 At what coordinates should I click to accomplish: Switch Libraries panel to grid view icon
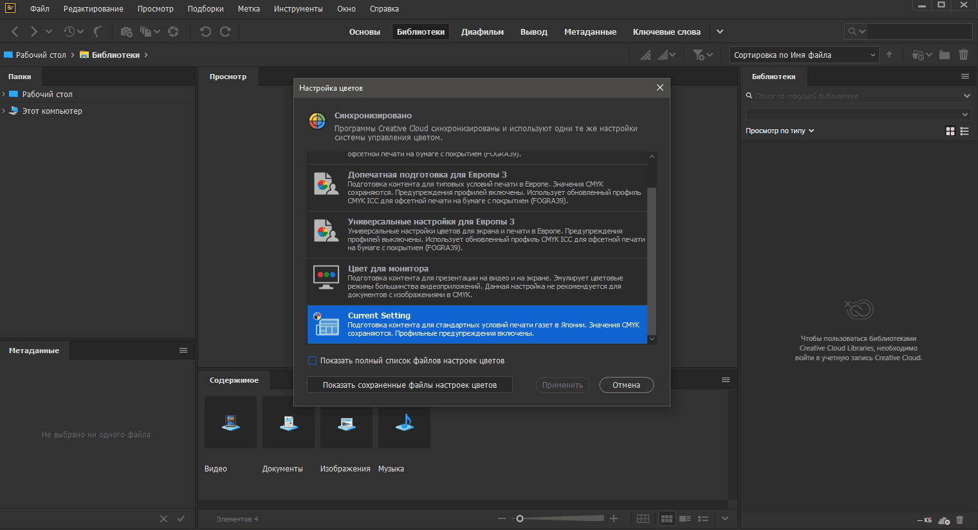tap(950, 131)
